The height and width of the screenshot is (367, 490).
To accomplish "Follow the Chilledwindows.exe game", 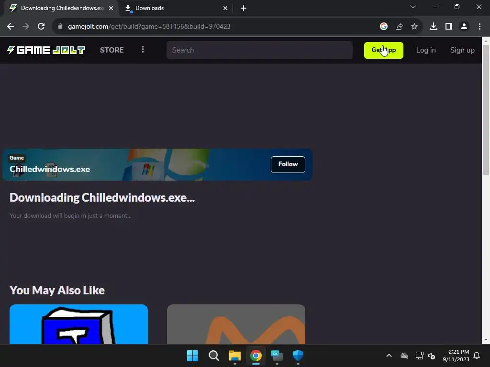I will pyautogui.click(x=288, y=164).
